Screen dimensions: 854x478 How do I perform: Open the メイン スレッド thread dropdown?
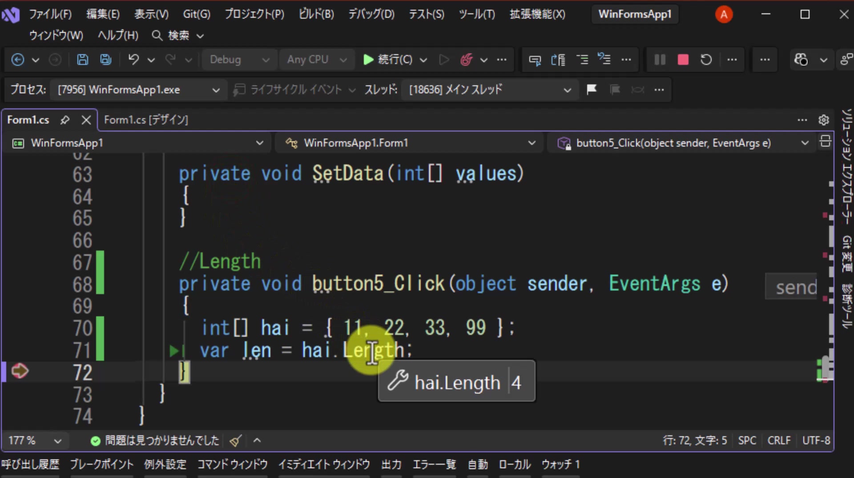[x=489, y=90]
